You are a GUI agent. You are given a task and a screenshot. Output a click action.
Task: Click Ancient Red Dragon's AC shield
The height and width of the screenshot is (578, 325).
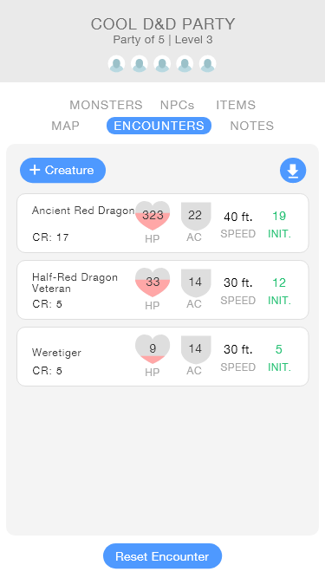tap(196, 217)
